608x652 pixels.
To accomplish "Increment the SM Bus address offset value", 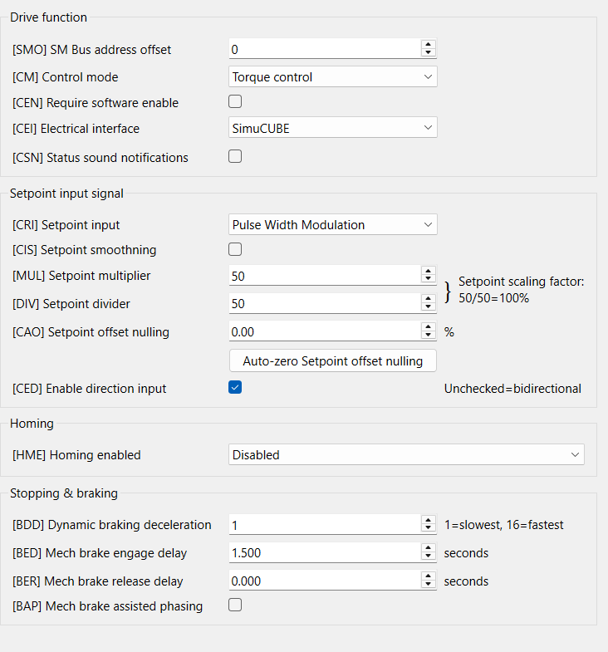I will (x=428, y=45).
